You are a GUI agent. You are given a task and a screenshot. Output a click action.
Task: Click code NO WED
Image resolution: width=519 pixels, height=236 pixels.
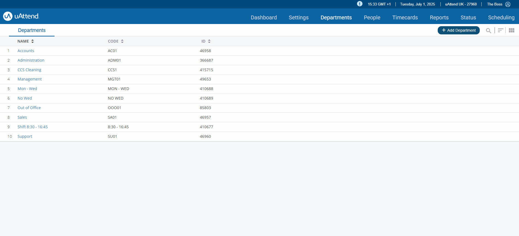point(116,98)
